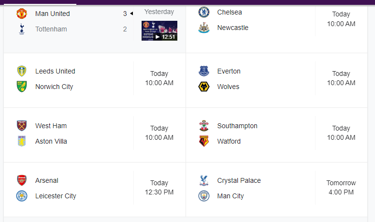Screen dimensions: 375x222
Task: Click the Norwich City crest
Action: pos(22,87)
